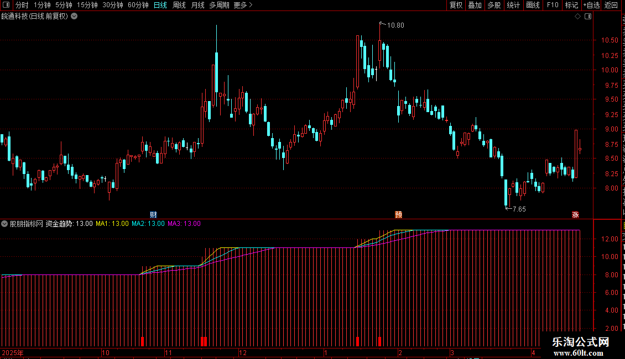625x359 pixels.
Task: Select the 15分钟 period
Action: (87, 5)
